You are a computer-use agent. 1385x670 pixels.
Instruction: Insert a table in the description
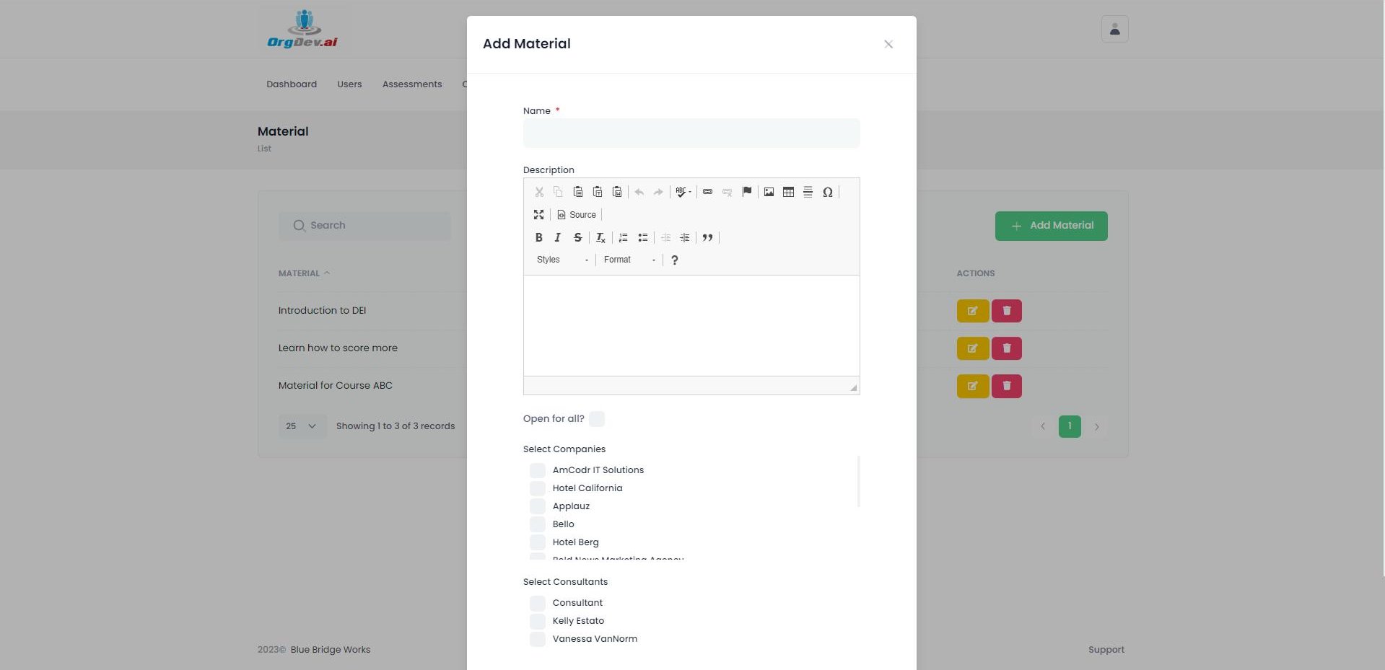788,192
